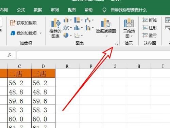Insert a scatter or bubble chart
170x128 pixels.
[x=77, y=35]
